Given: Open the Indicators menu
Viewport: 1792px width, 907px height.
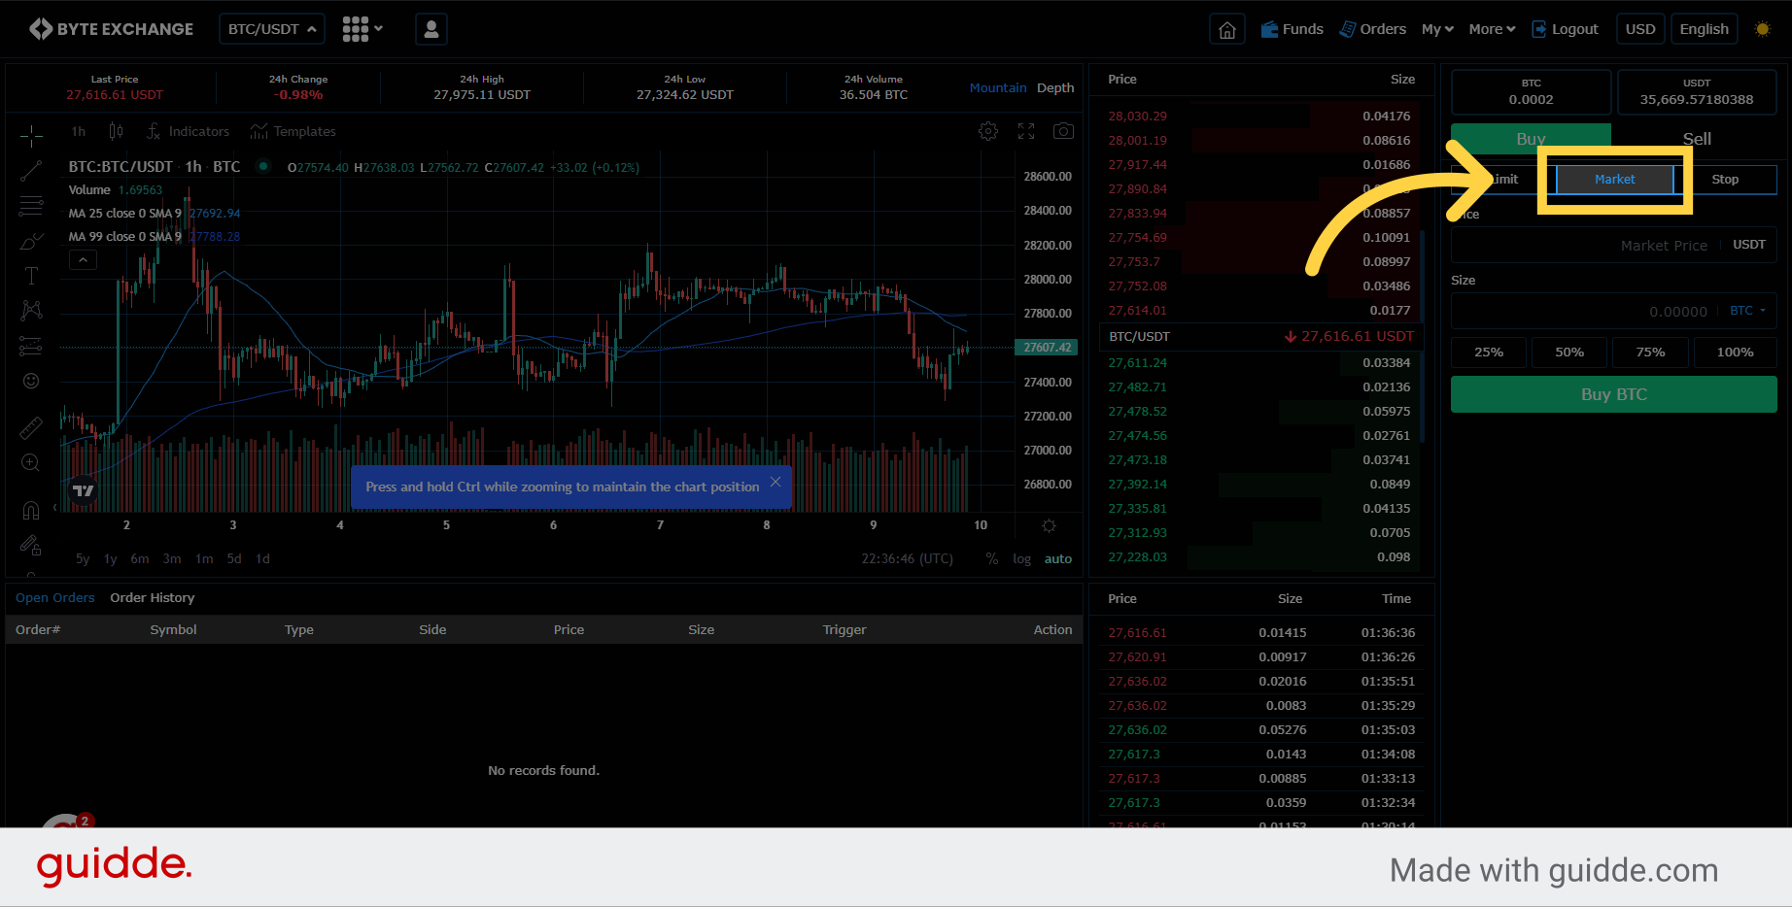Looking at the screenshot, I should [188, 131].
